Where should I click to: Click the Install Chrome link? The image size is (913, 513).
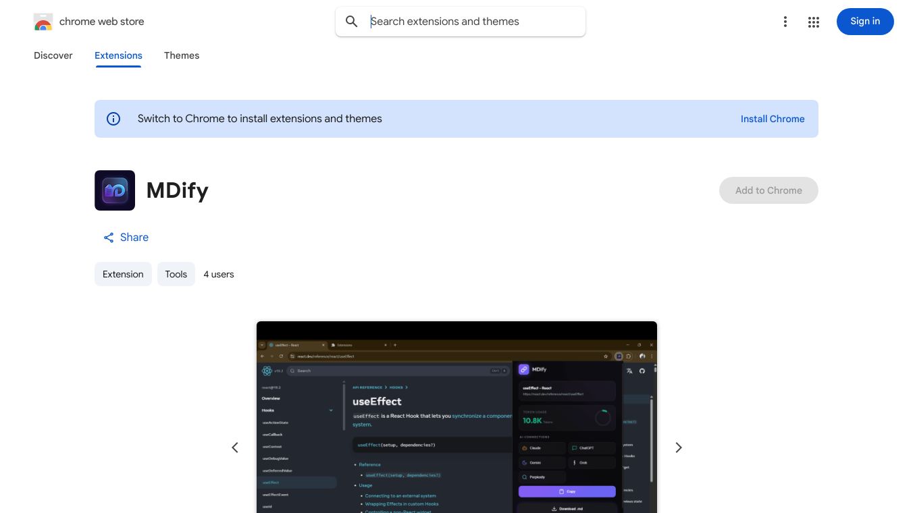(773, 119)
